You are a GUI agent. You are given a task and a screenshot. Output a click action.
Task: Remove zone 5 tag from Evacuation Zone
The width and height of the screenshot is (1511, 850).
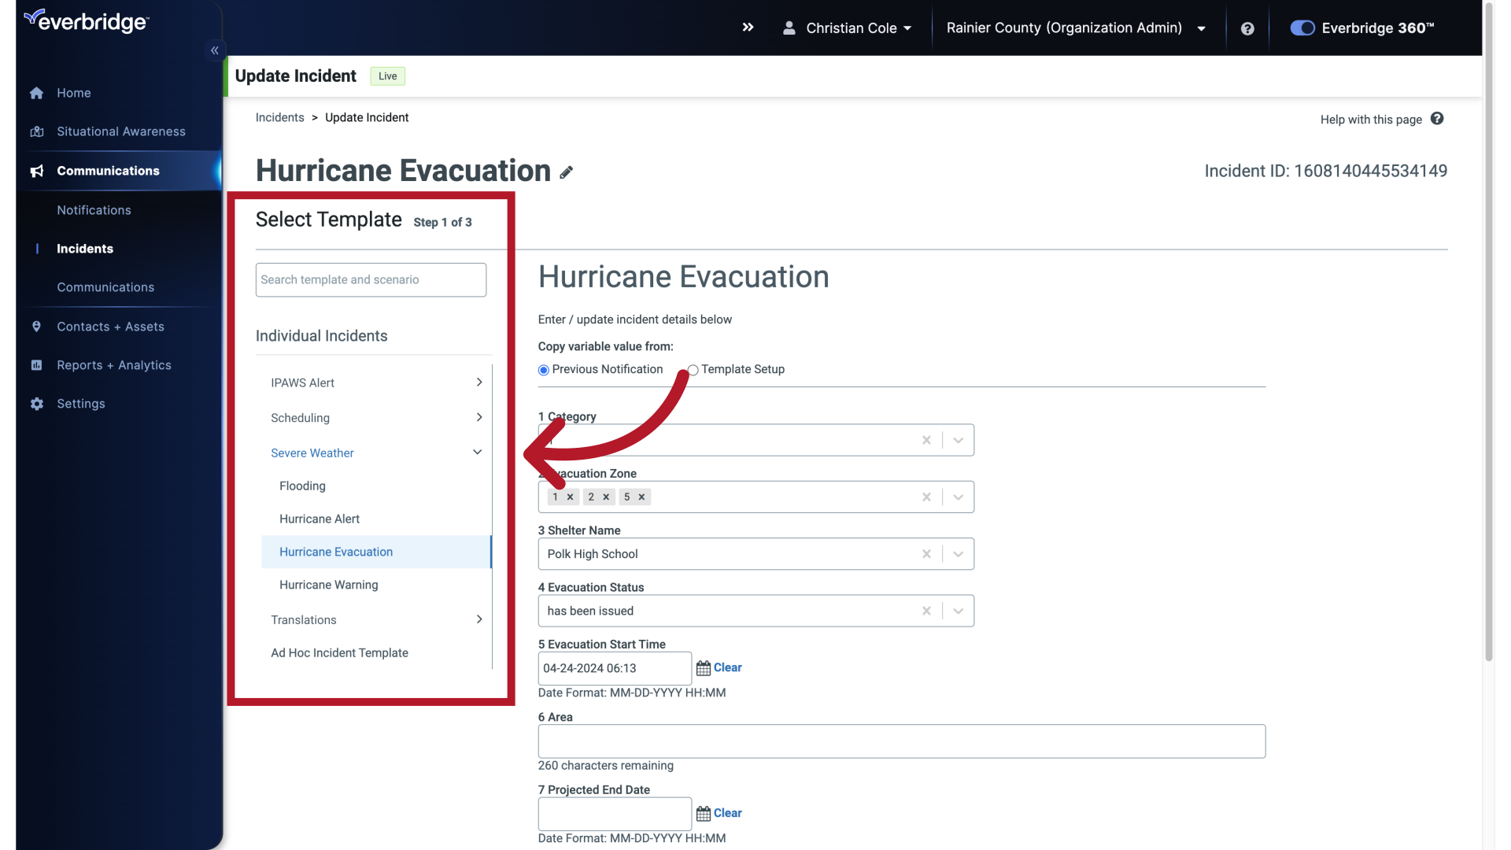tap(643, 497)
